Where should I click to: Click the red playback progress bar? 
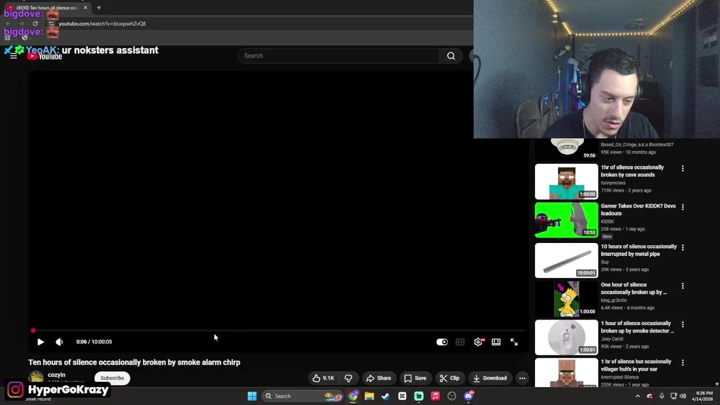point(33,330)
